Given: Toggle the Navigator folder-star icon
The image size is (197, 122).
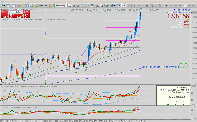Looking at the screenshot, I should click(x=23, y=6).
